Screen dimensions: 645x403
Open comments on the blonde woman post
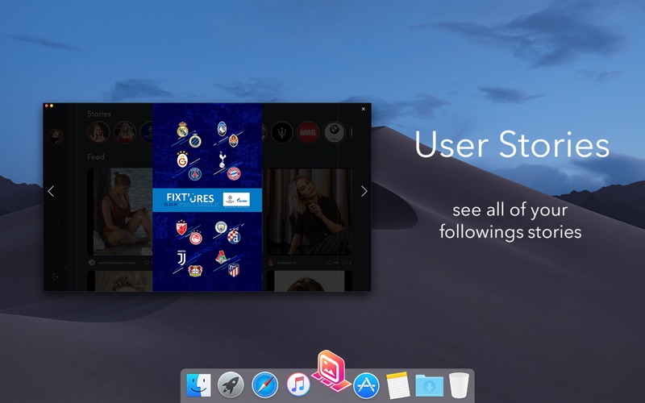346,263
